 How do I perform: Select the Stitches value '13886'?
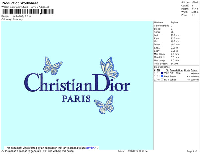point(195,2)
